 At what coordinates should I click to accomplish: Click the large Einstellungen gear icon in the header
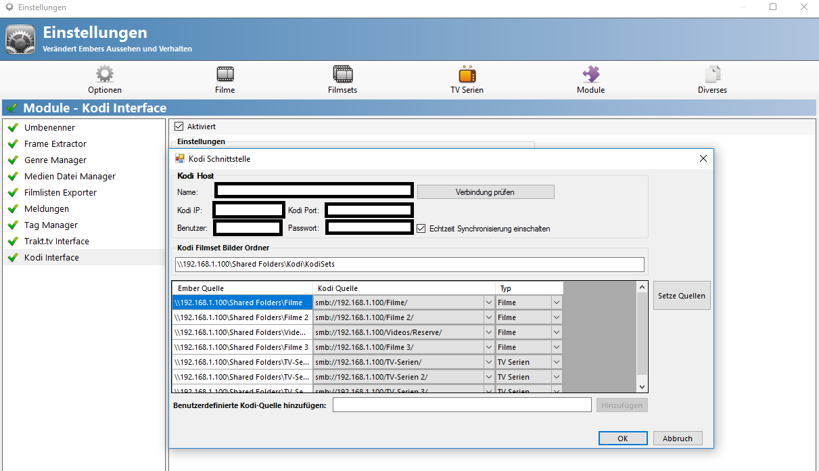pyautogui.click(x=20, y=39)
